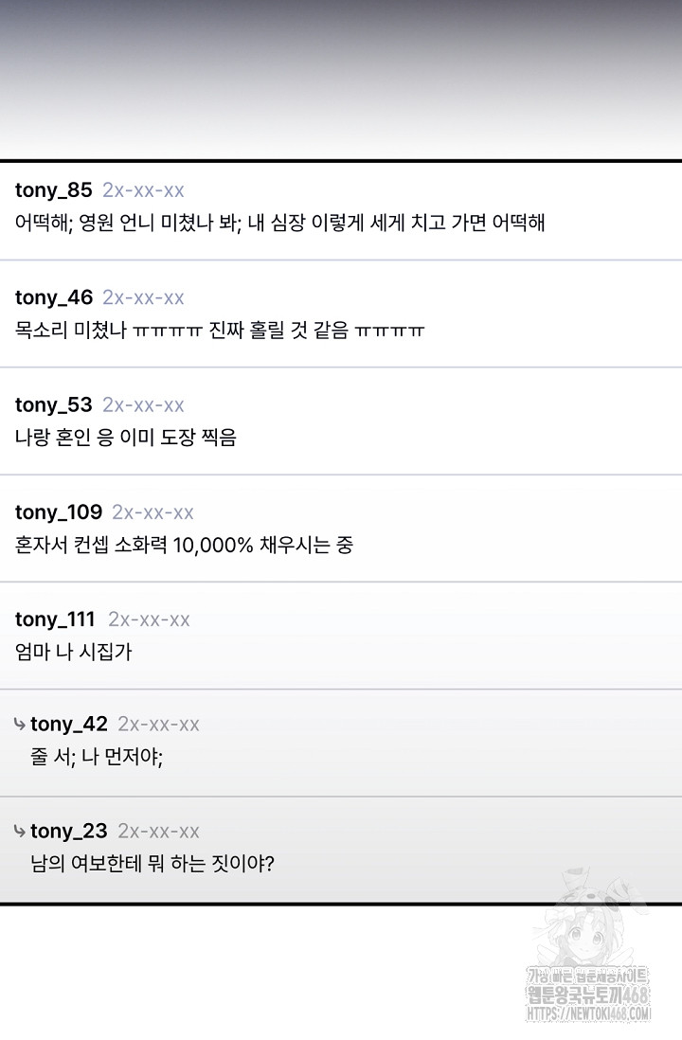This screenshot has height=1040, width=682.
Task: Select the comment "나랑 혼인 응 이미 도장 찍음"
Action: coord(126,438)
